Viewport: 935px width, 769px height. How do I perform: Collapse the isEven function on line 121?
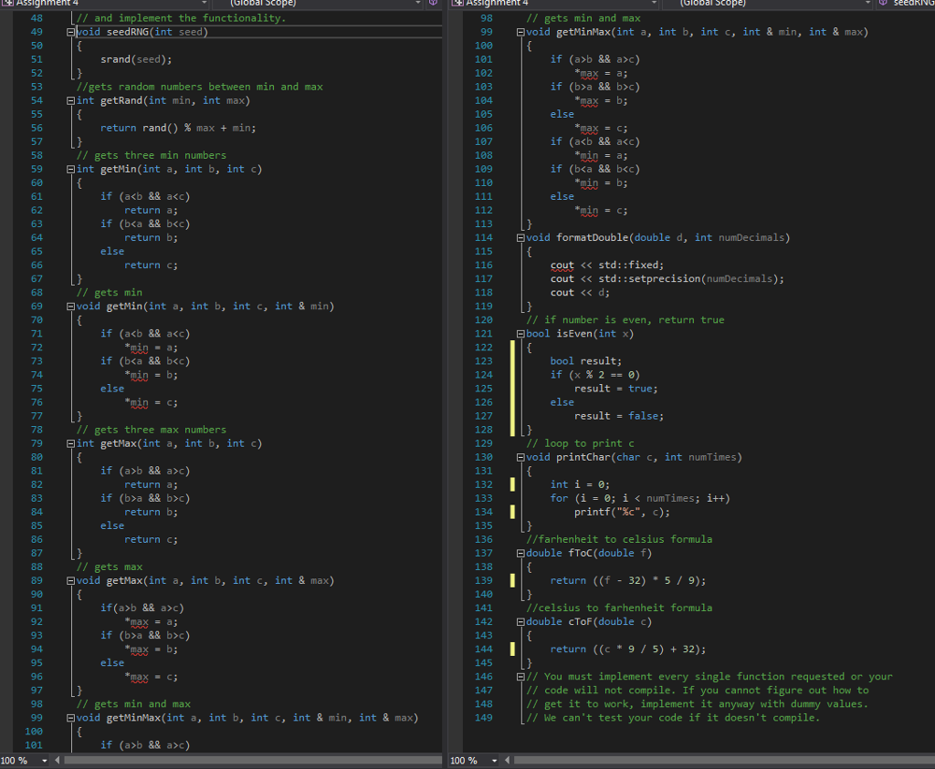520,333
